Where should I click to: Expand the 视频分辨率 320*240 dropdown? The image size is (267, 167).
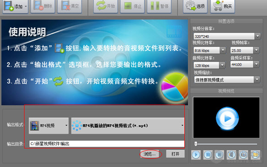click(x=227, y=36)
